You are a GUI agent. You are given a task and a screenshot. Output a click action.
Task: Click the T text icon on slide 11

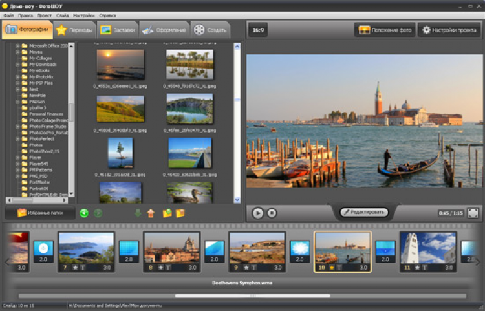425,268
